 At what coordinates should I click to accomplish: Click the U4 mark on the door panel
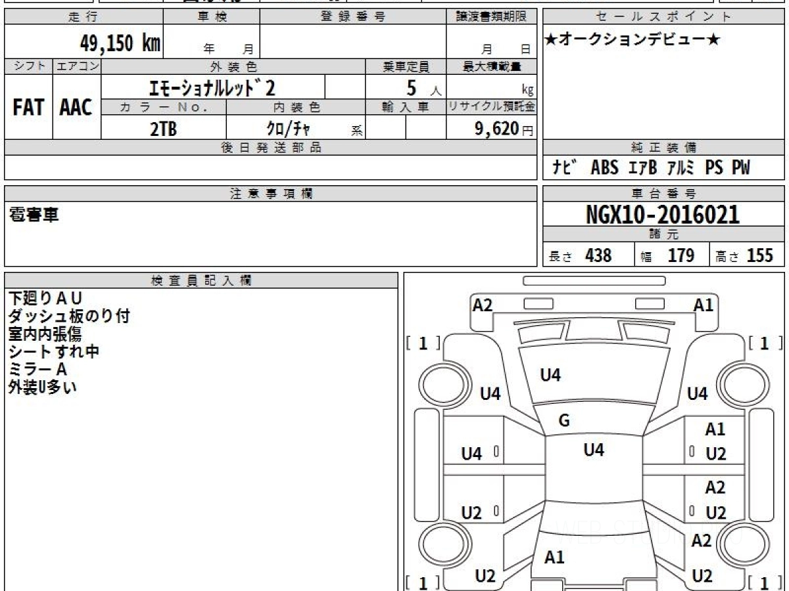pos(471,454)
